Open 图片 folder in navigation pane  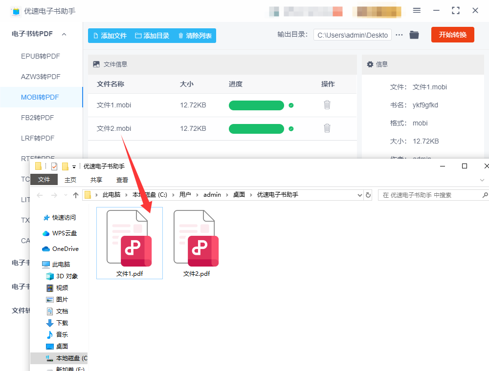tap(57, 299)
